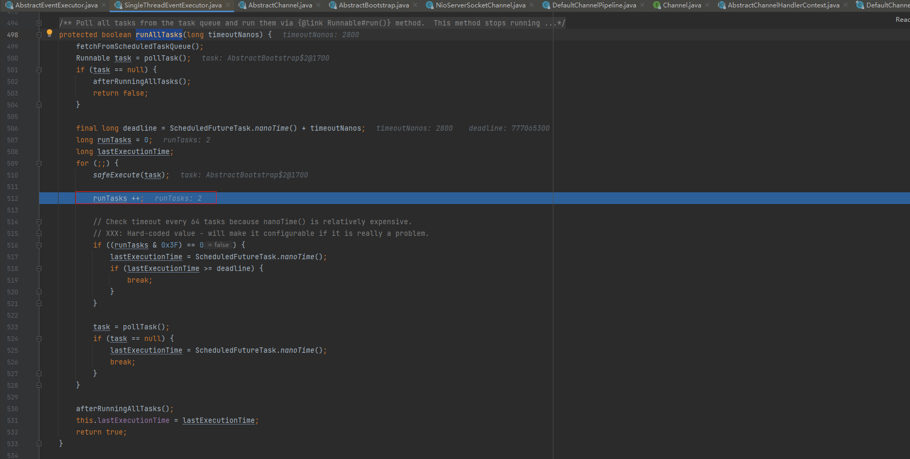Click ScheduledFutureTask.nanoTime() on line 506
Viewport: 910px width, 459px height.
[x=233, y=129]
